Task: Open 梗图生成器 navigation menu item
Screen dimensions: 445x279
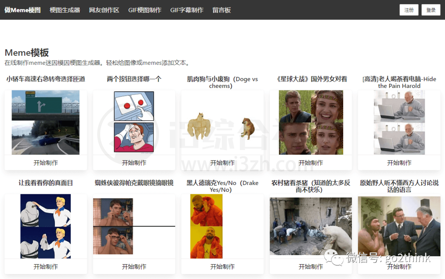Action: tap(65, 10)
